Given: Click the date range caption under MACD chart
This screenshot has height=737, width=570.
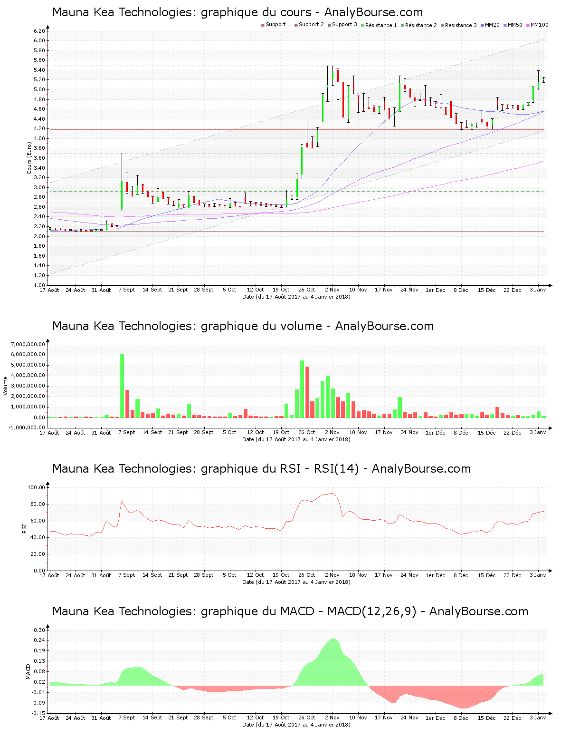Looking at the screenshot, I should point(296,725).
